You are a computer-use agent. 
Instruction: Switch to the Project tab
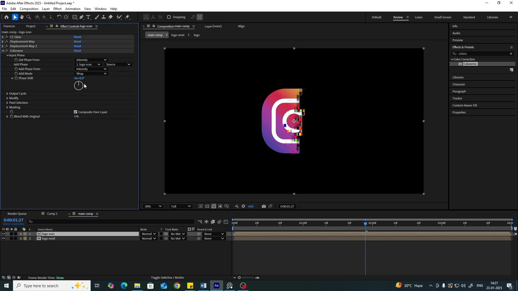coord(31,26)
